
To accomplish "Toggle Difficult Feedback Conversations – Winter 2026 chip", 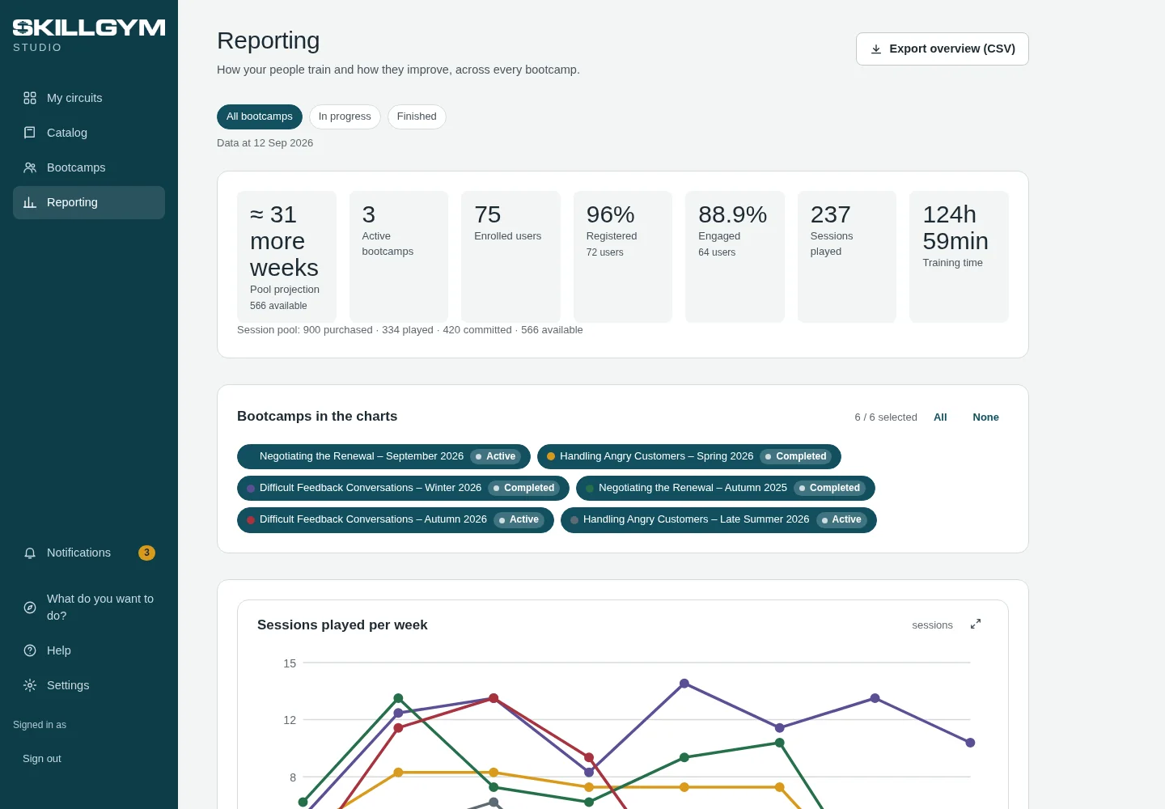I will (403, 488).
